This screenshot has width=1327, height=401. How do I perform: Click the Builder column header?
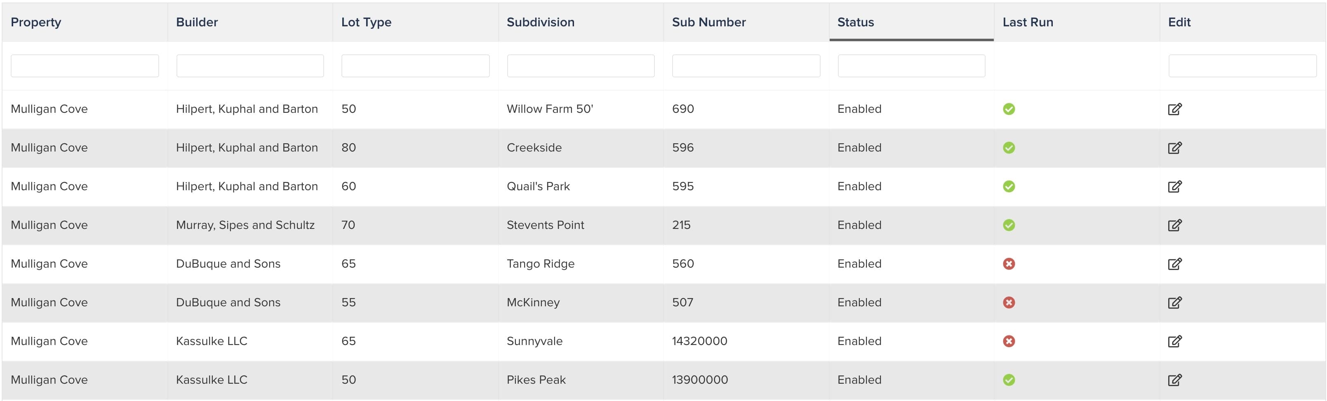[197, 22]
